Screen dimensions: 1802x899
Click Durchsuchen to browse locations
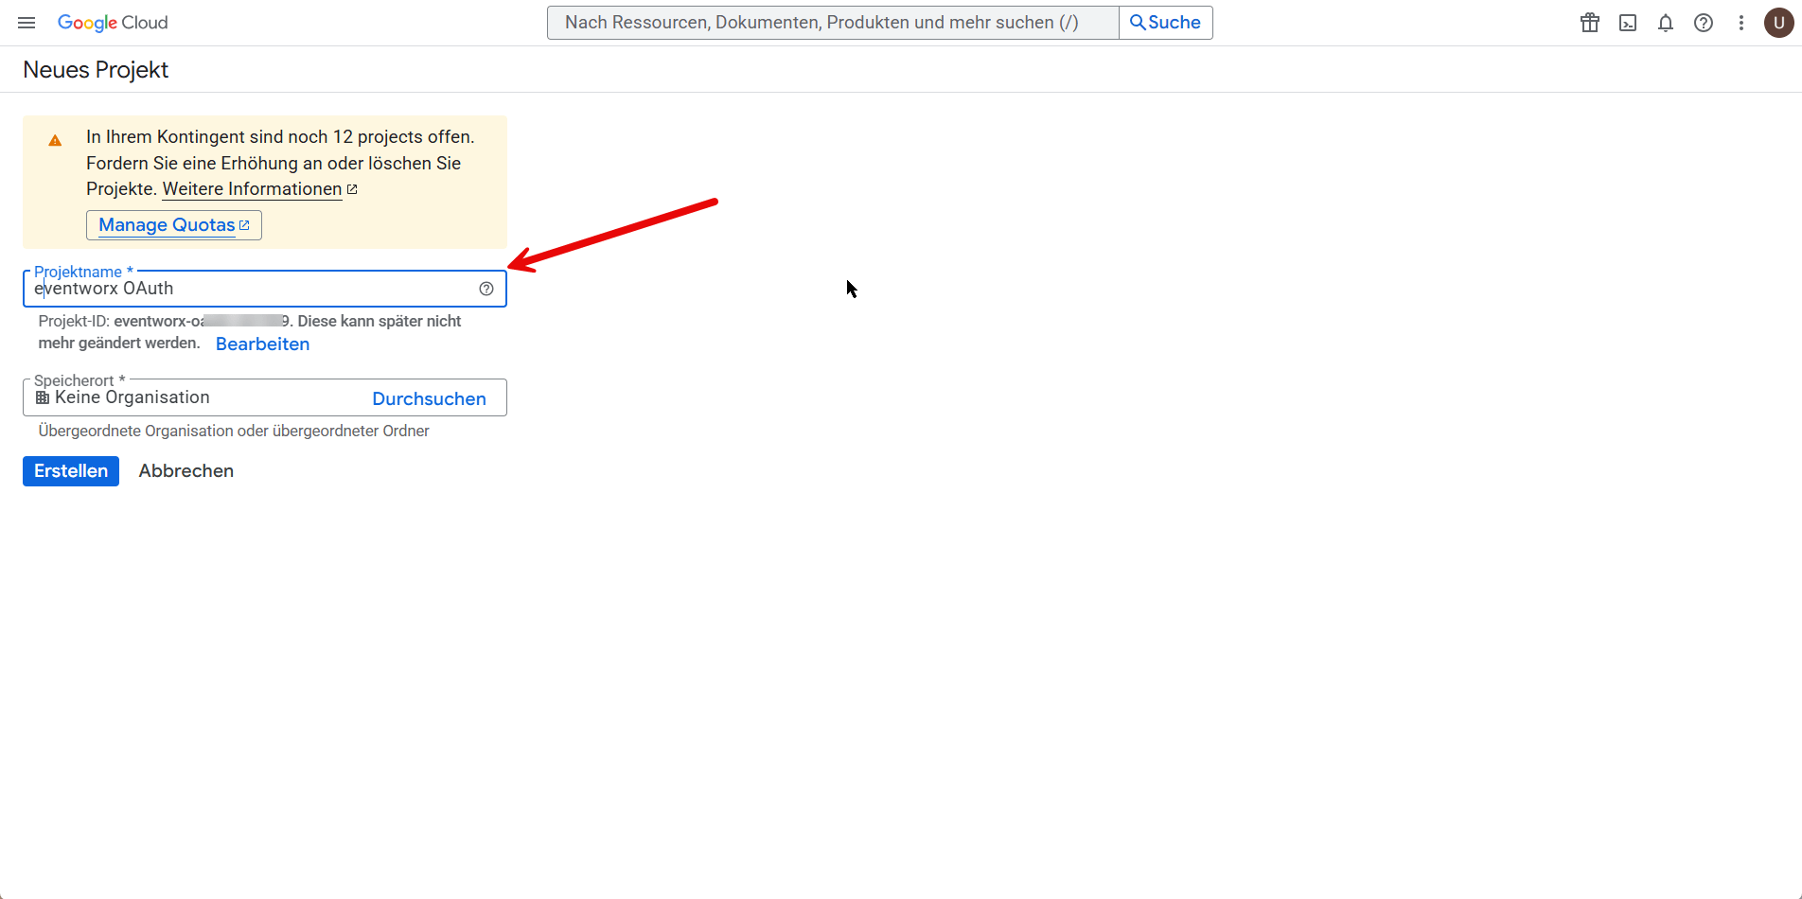429,398
